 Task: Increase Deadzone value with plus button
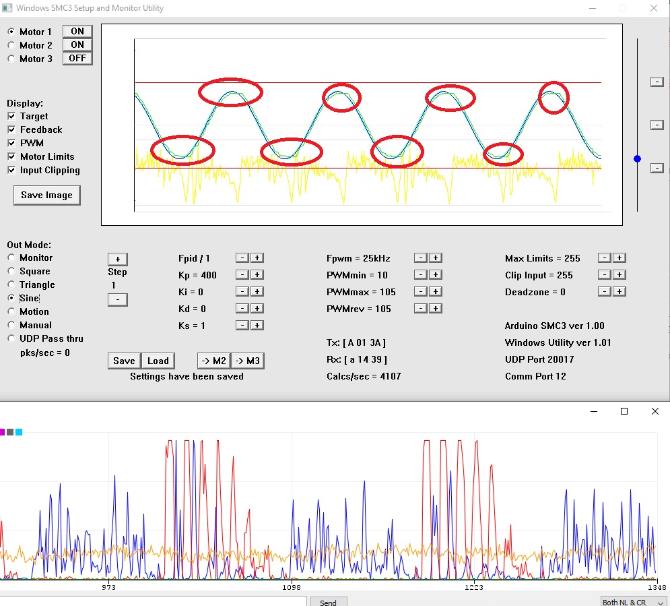coord(619,292)
